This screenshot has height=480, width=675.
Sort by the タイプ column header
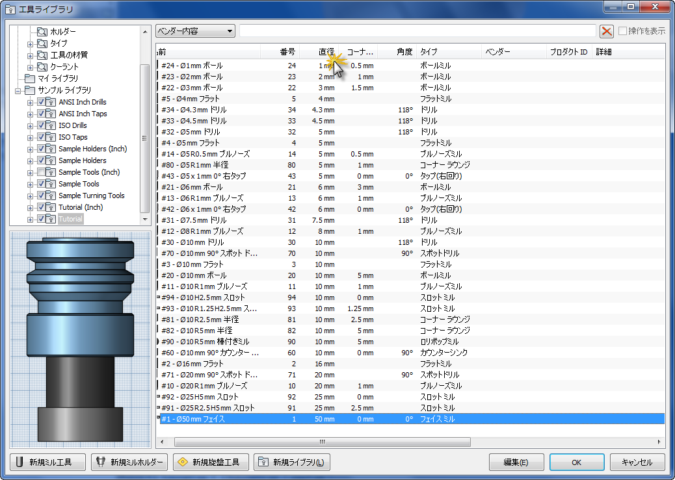click(449, 51)
